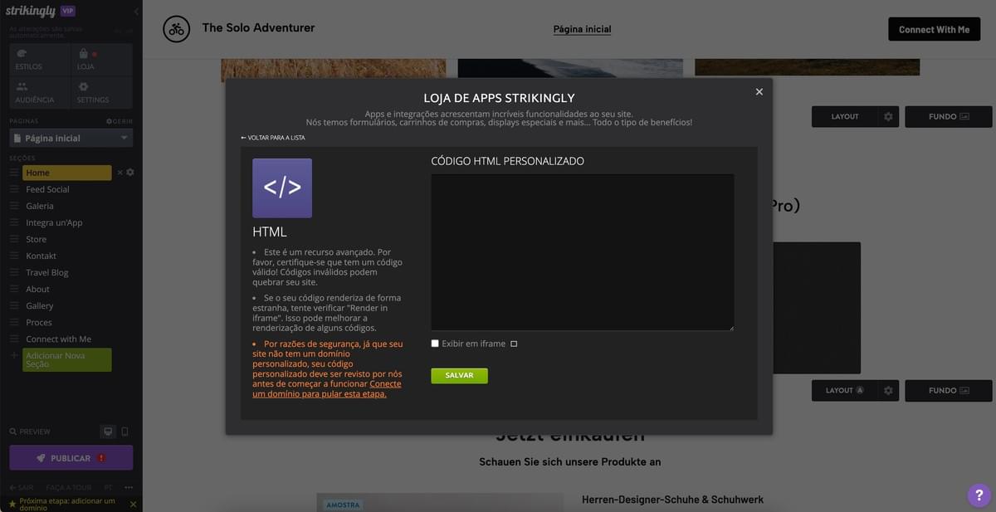Click the purple help question mark bubble

[x=978, y=495]
